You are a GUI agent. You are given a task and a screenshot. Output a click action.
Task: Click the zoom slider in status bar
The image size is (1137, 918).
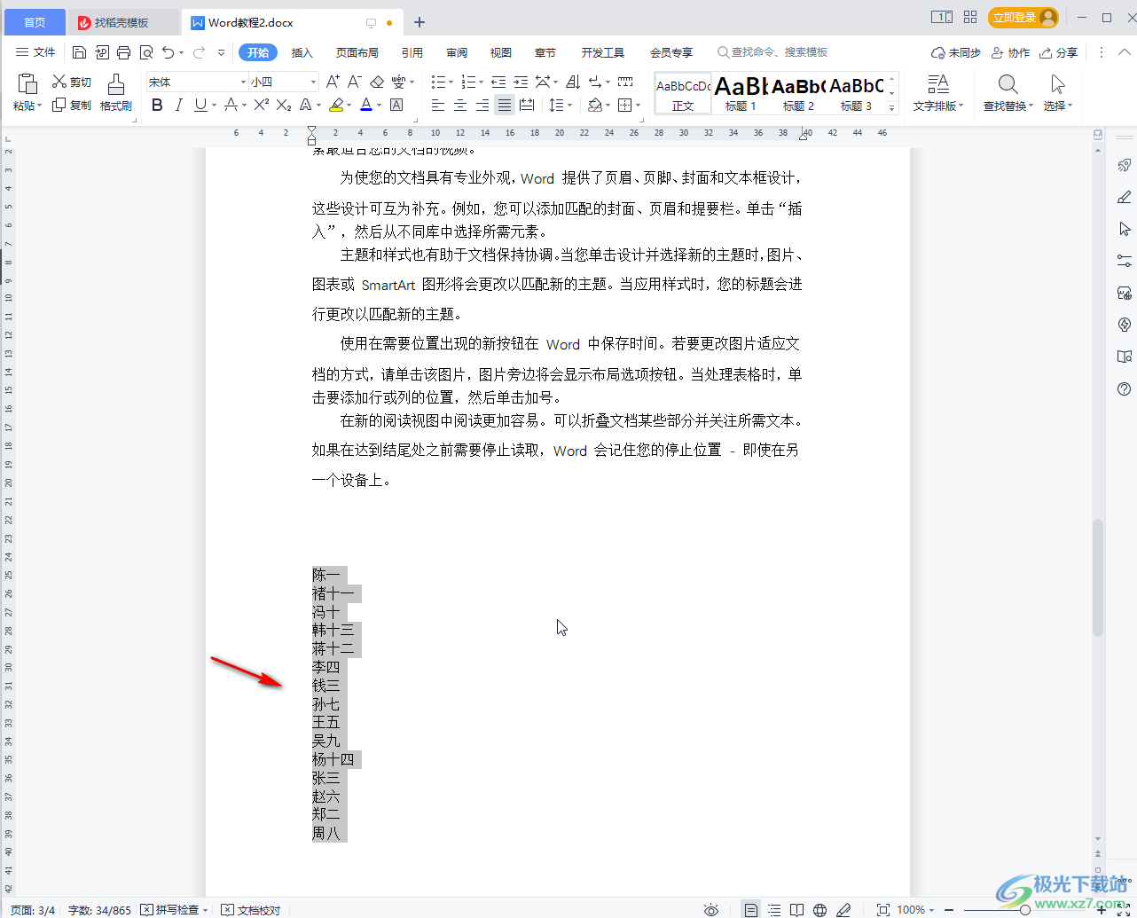click(1025, 910)
